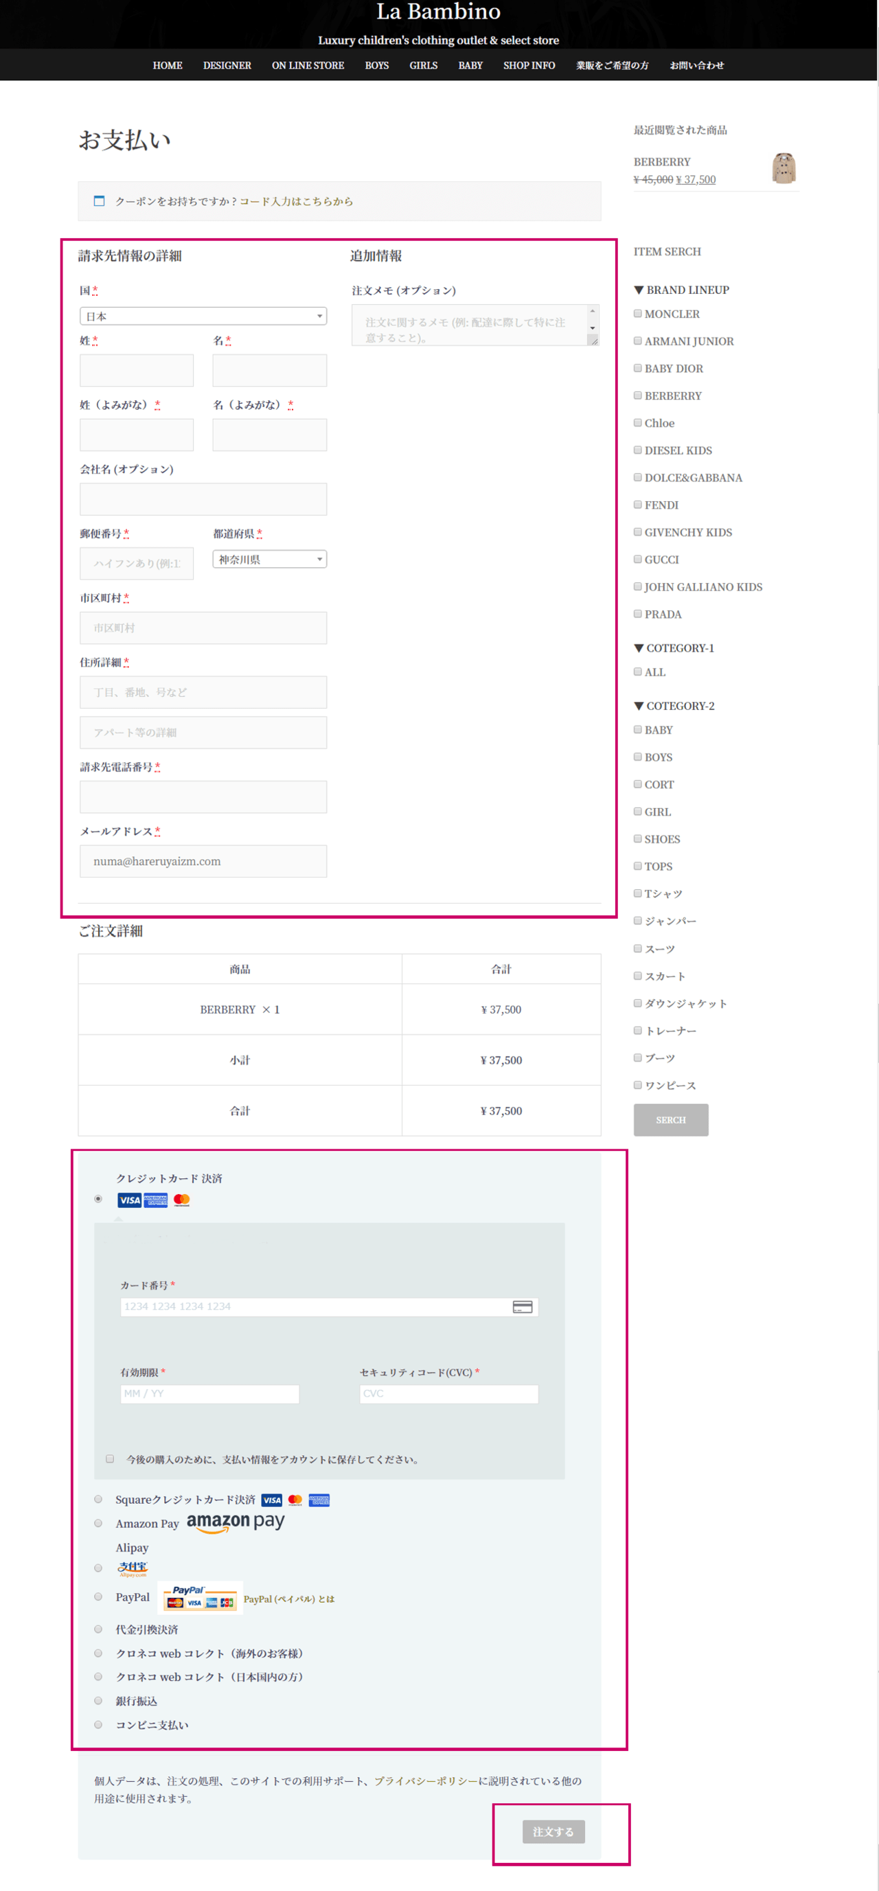The height and width of the screenshot is (1891, 879).
Task: Select Amazon Pay payment option
Action: coord(98,1523)
